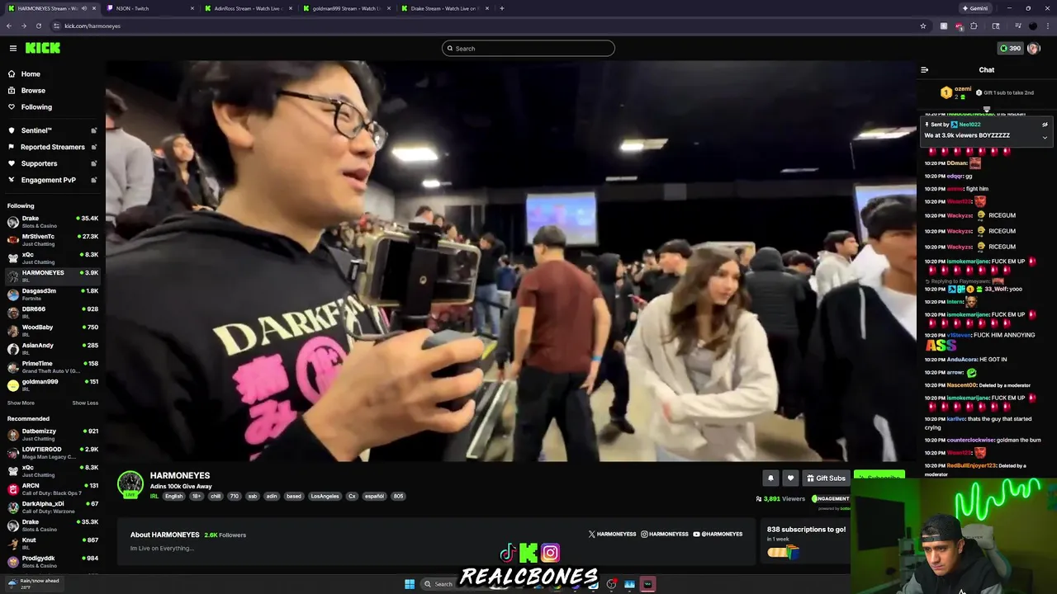The image size is (1057, 594).
Task: Toggle stream notifications bell
Action: [770, 478]
